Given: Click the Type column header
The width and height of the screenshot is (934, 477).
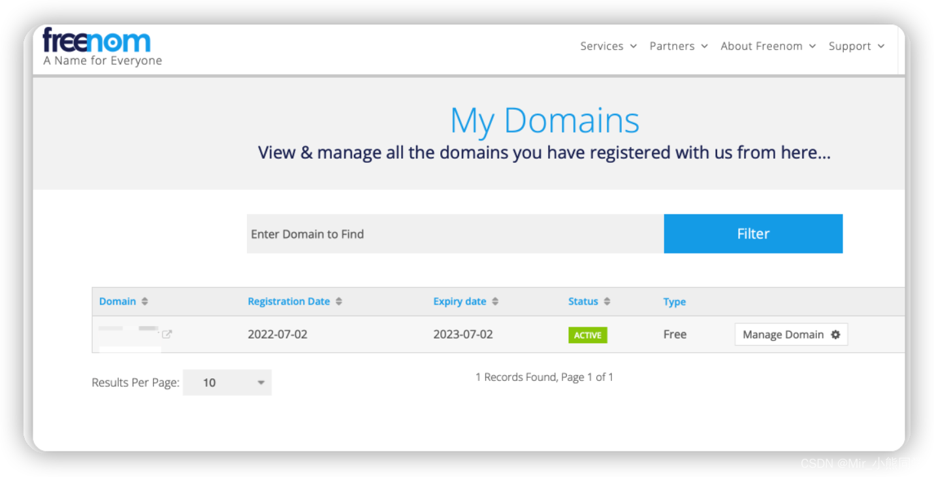Looking at the screenshot, I should coord(675,301).
